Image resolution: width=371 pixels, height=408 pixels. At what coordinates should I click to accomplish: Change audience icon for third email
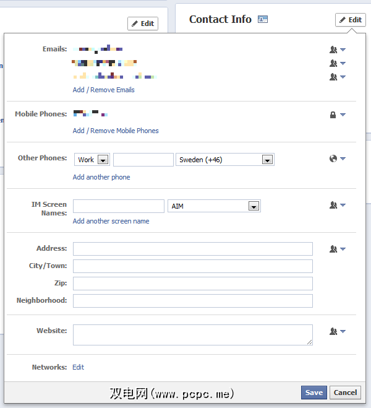337,77
